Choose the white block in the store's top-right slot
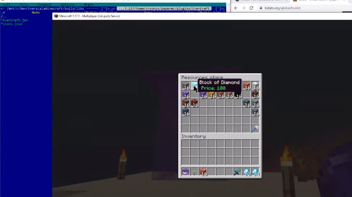Screen dimensions: 352x197 [x=255, y=85]
